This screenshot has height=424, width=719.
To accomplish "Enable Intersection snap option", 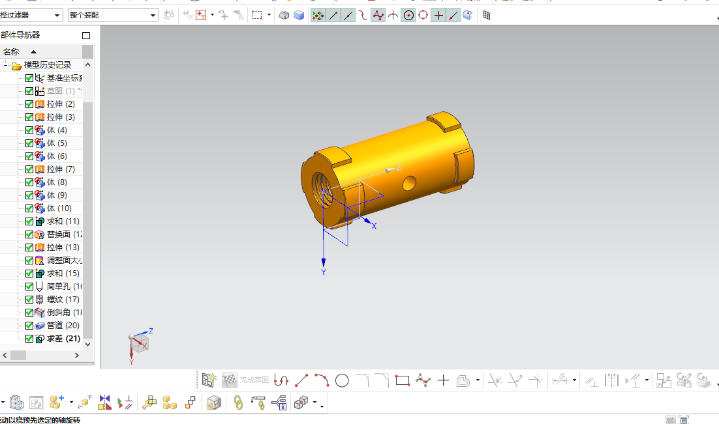I will 393,16.
